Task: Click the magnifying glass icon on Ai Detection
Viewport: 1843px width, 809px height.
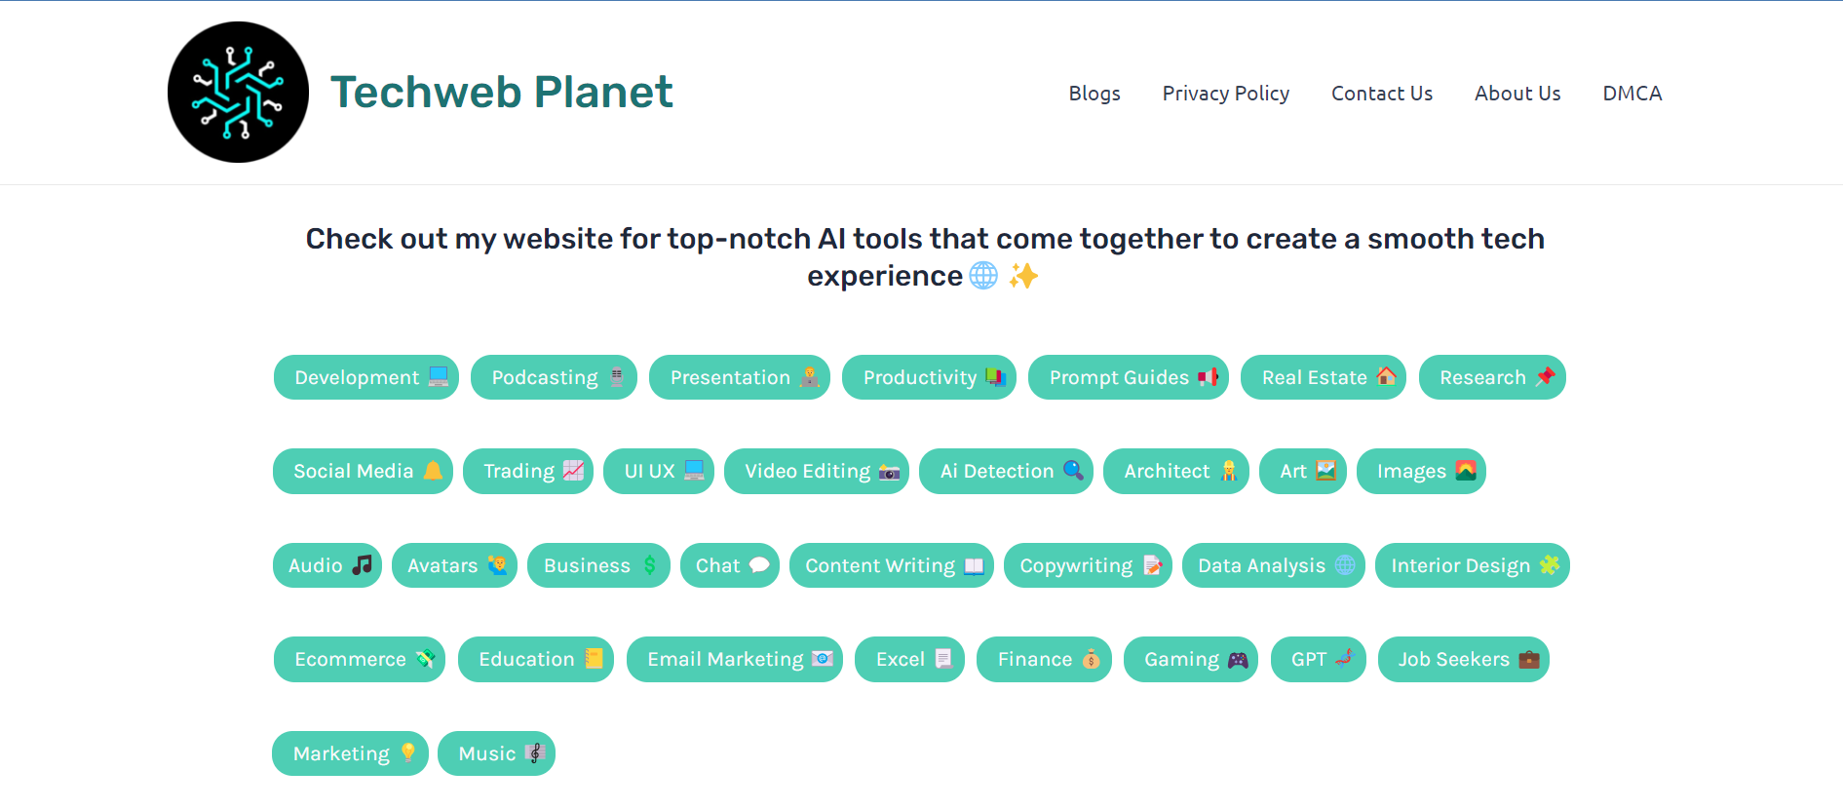Action: tap(1073, 471)
